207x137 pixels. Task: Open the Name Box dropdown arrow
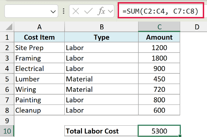pyautogui.click(x=53, y=12)
